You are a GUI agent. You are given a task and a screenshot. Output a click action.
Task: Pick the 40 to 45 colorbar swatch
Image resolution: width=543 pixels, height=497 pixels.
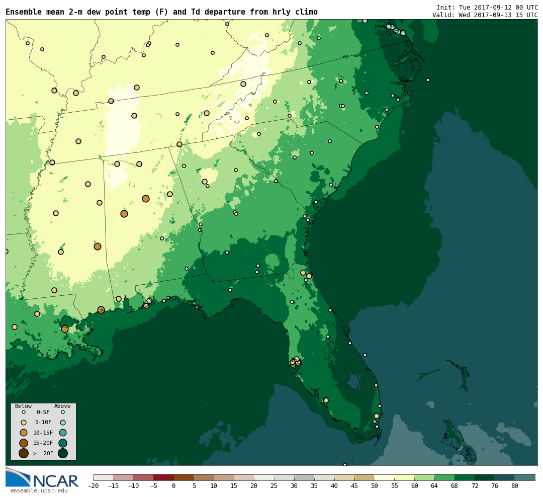[344, 477]
